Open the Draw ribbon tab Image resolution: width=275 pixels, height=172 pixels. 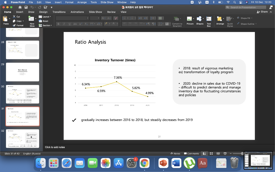[x=31, y=12]
